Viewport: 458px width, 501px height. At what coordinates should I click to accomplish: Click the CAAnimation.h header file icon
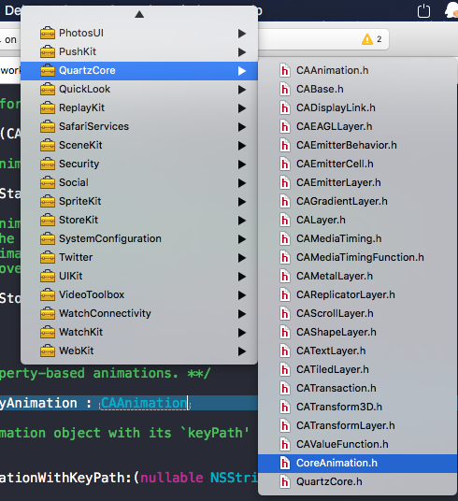coord(285,71)
